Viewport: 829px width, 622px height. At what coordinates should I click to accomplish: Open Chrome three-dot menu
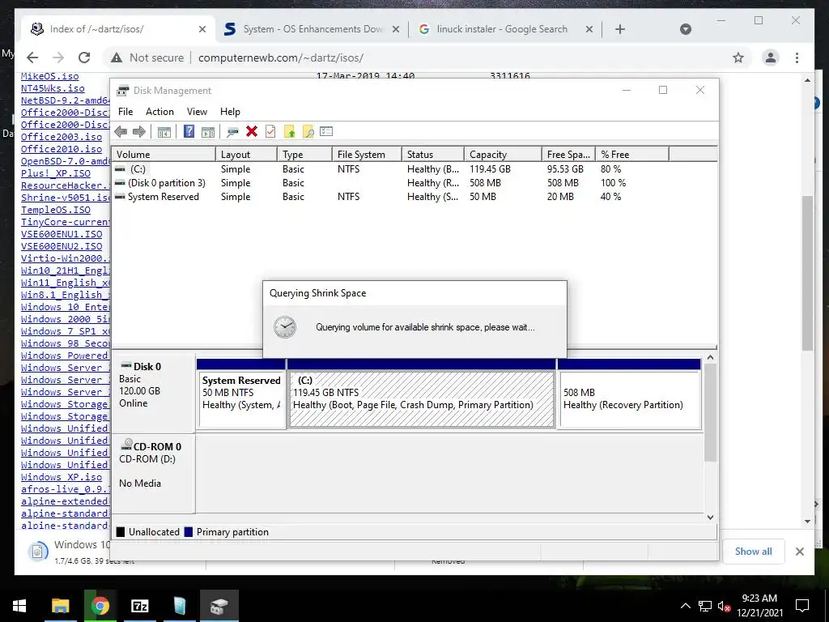click(797, 58)
